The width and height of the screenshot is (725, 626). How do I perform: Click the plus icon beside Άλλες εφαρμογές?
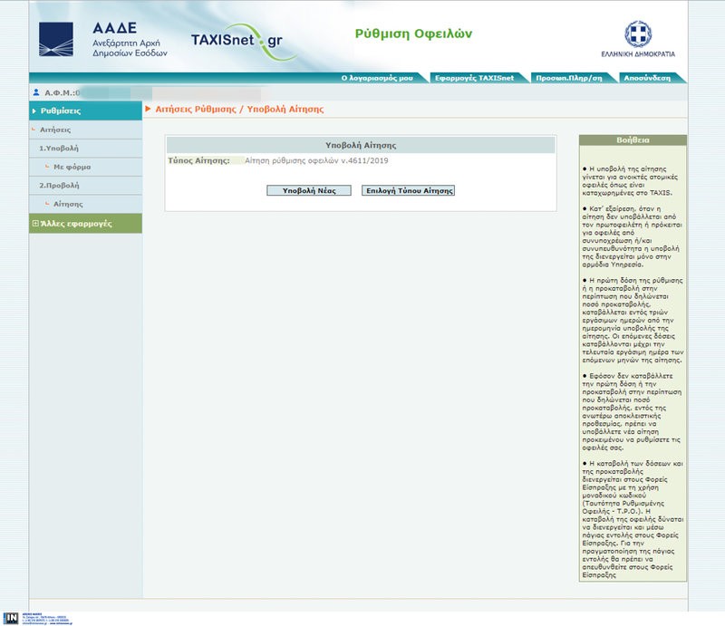(x=35, y=223)
